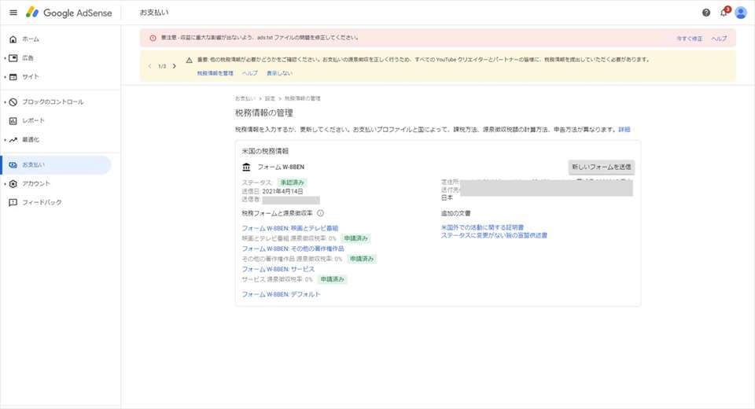Open the account profile avatar
Image resolution: width=755 pixels, height=409 pixels.
tap(740, 13)
